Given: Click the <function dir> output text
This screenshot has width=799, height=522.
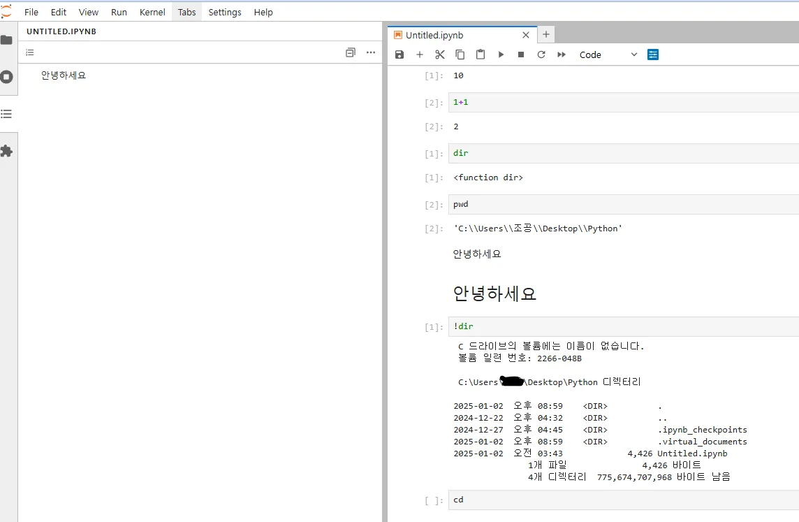Looking at the screenshot, I should tap(488, 177).
